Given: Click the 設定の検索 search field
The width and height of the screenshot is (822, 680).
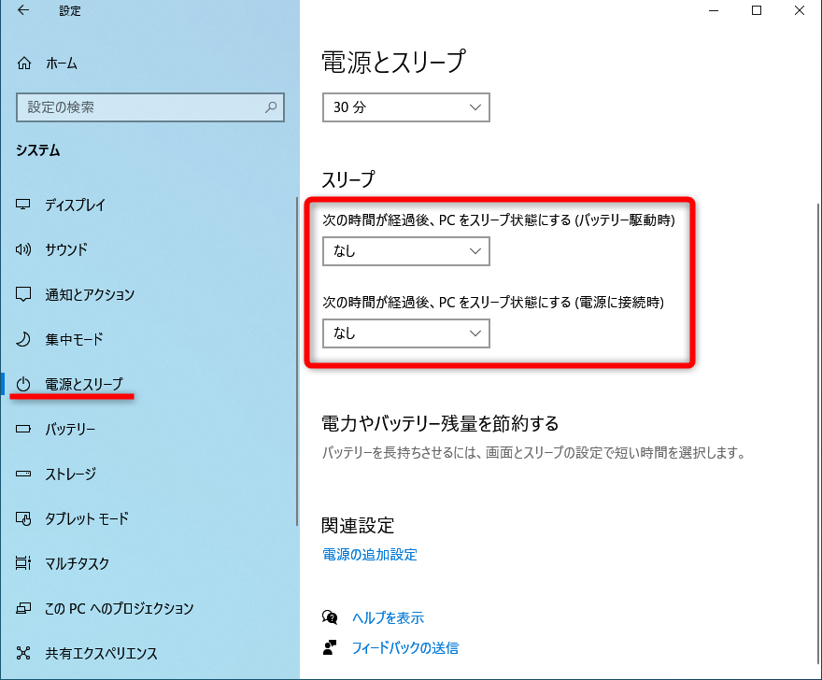Looking at the screenshot, I should coord(150,107).
